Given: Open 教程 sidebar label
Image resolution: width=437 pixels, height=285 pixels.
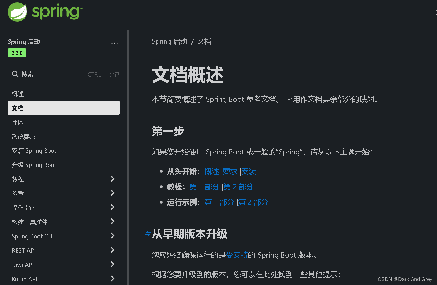Looking at the screenshot, I should click(x=18, y=179).
